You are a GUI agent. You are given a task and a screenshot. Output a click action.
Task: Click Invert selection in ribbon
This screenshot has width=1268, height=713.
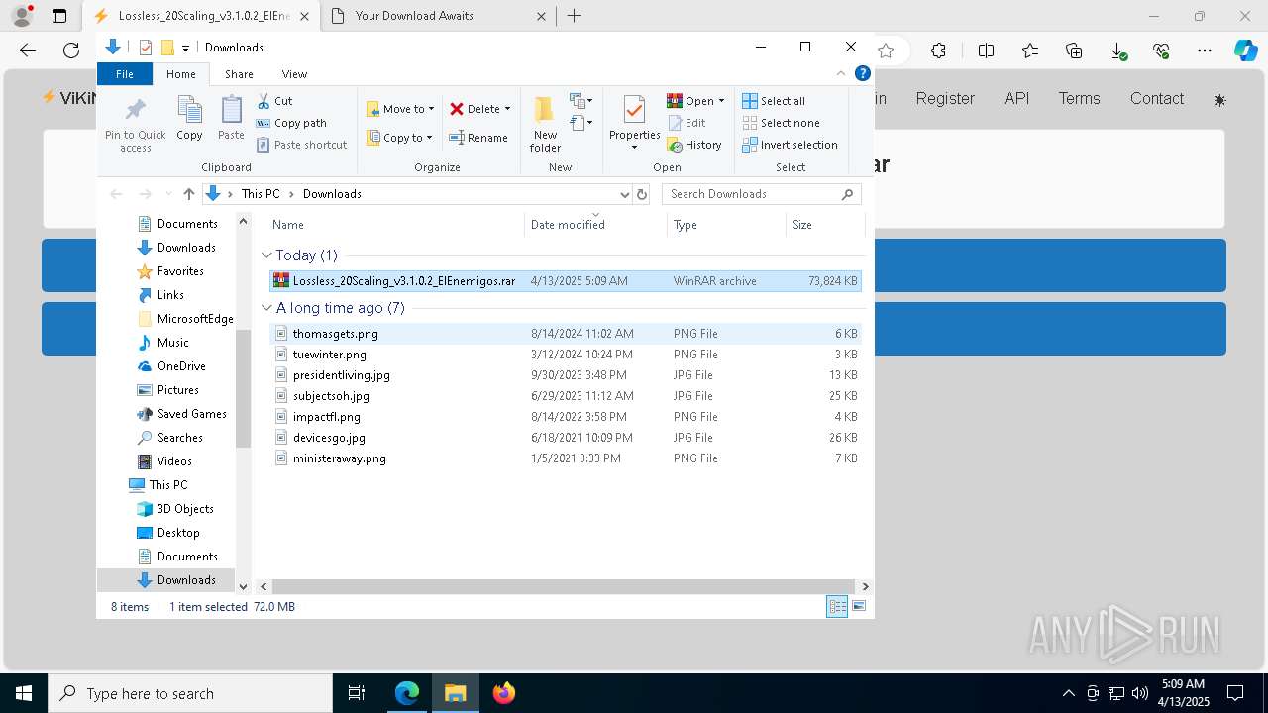(790, 145)
